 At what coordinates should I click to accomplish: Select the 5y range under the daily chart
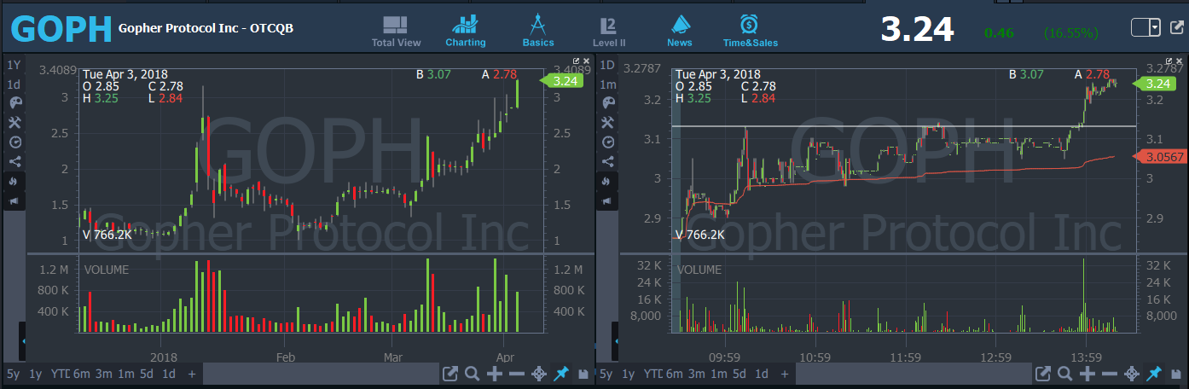click(13, 374)
